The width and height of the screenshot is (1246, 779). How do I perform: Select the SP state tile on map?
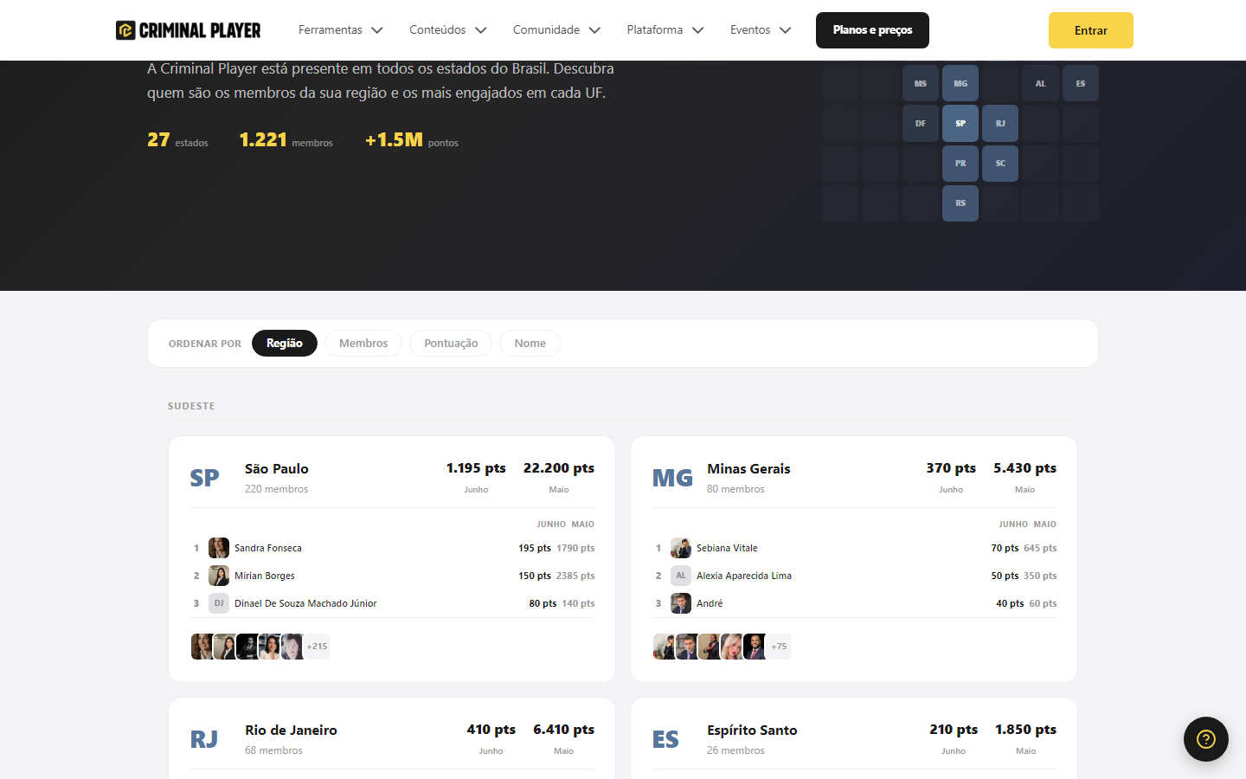[x=960, y=124]
